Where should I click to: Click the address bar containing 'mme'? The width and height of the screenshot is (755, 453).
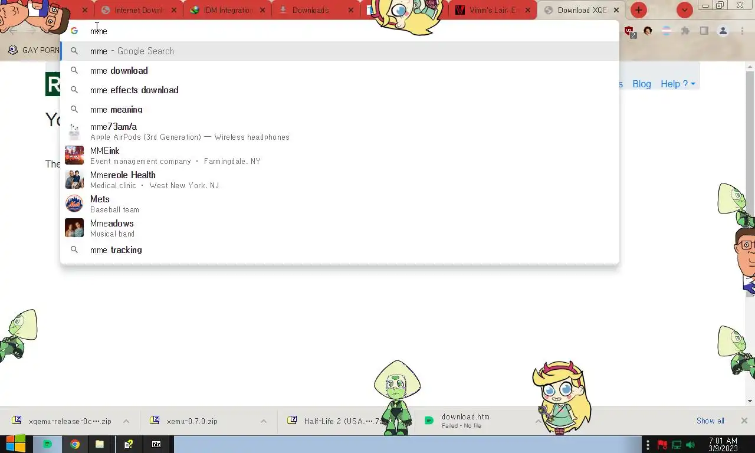340,31
